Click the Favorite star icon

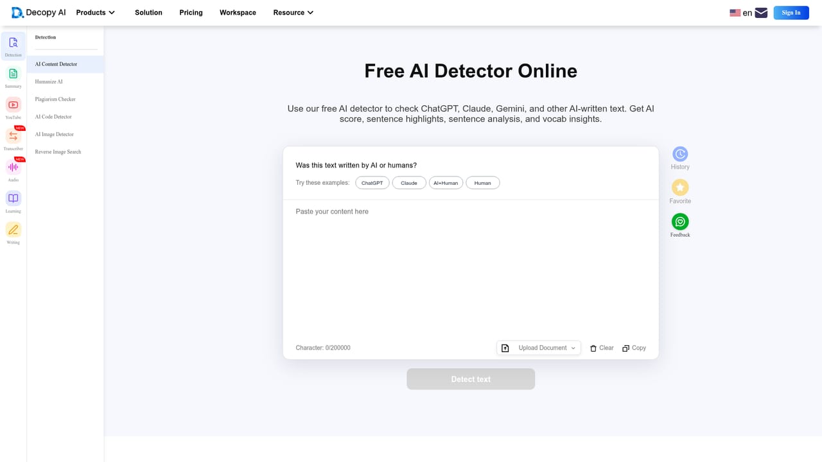680,187
